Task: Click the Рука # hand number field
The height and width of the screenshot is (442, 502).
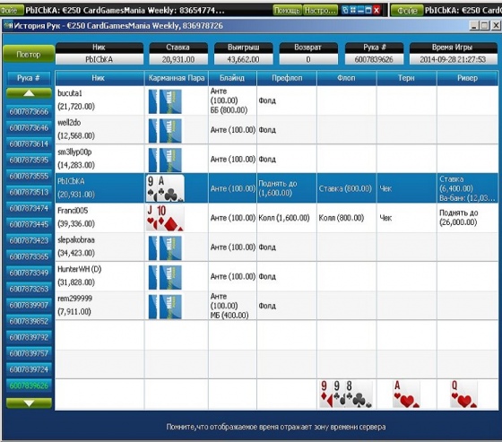Action: [x=374, y=59]
